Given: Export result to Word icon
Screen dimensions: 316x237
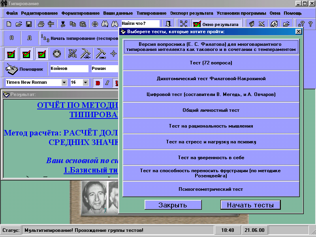Looking at the screenshot, I should point(252,24).
